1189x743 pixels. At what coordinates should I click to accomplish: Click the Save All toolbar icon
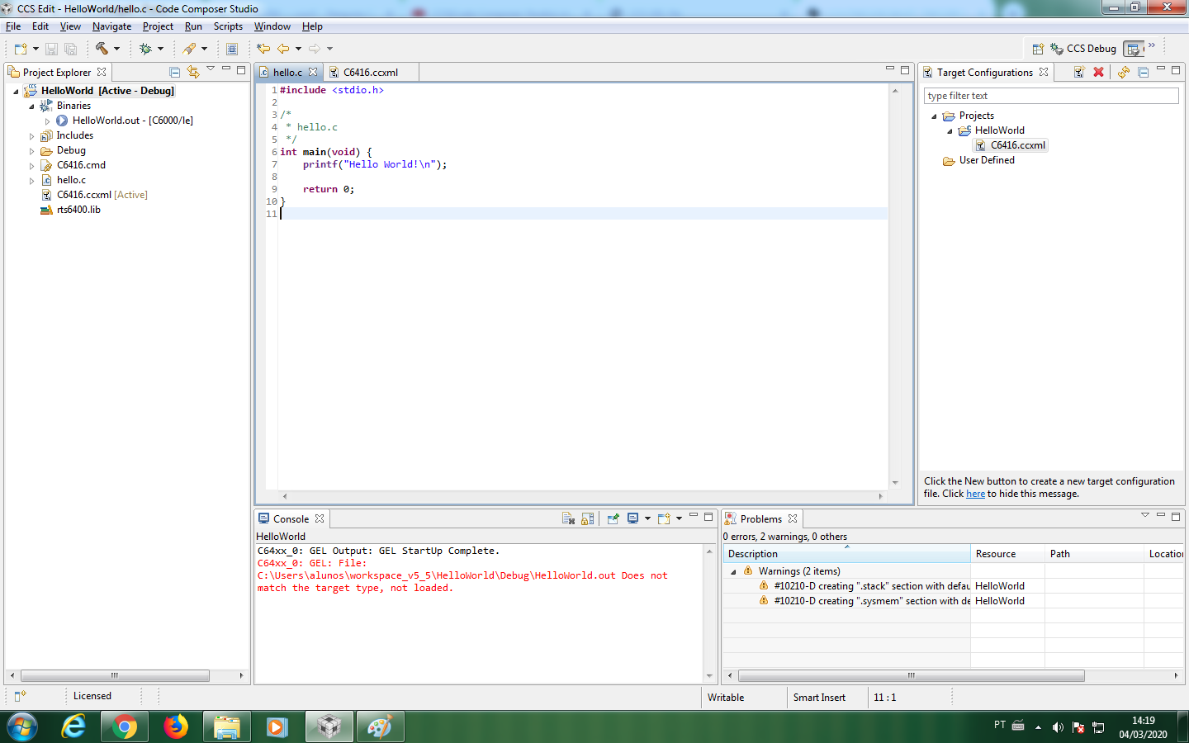coord(70,50)
